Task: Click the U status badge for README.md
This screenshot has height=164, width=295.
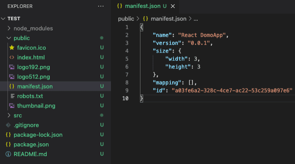Action: [102, 154]
